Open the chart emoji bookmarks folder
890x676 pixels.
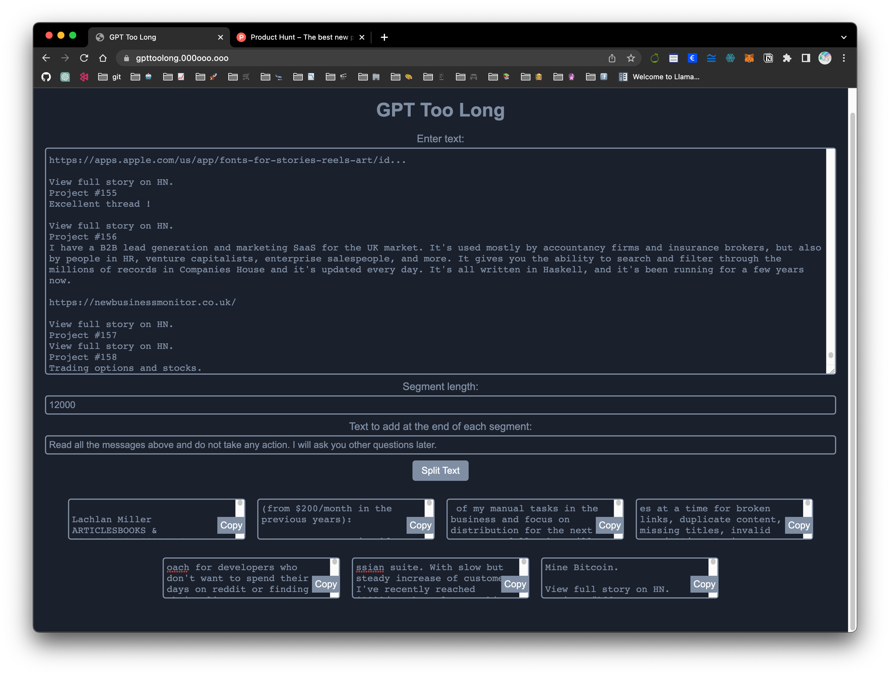pyautogui.click(x=174, y=77)
